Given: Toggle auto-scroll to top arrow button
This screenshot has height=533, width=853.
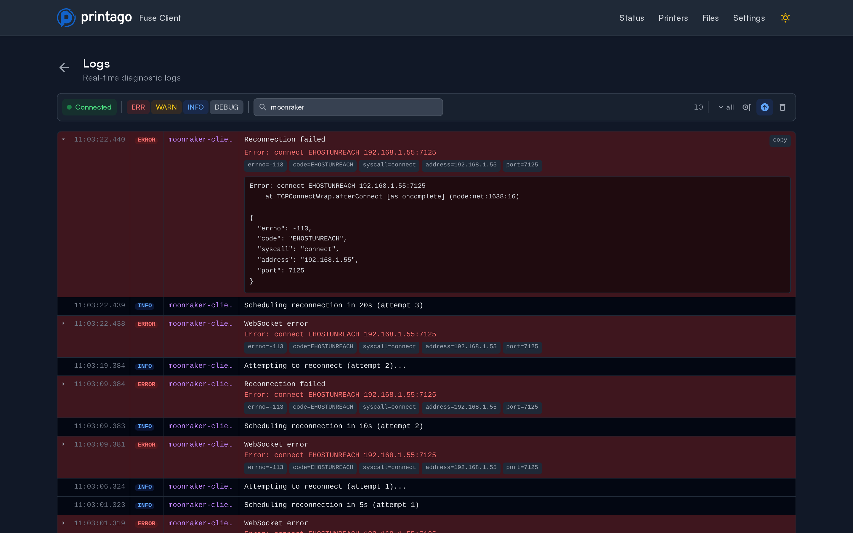Looking at the screenshot, I should click(764, 107).
